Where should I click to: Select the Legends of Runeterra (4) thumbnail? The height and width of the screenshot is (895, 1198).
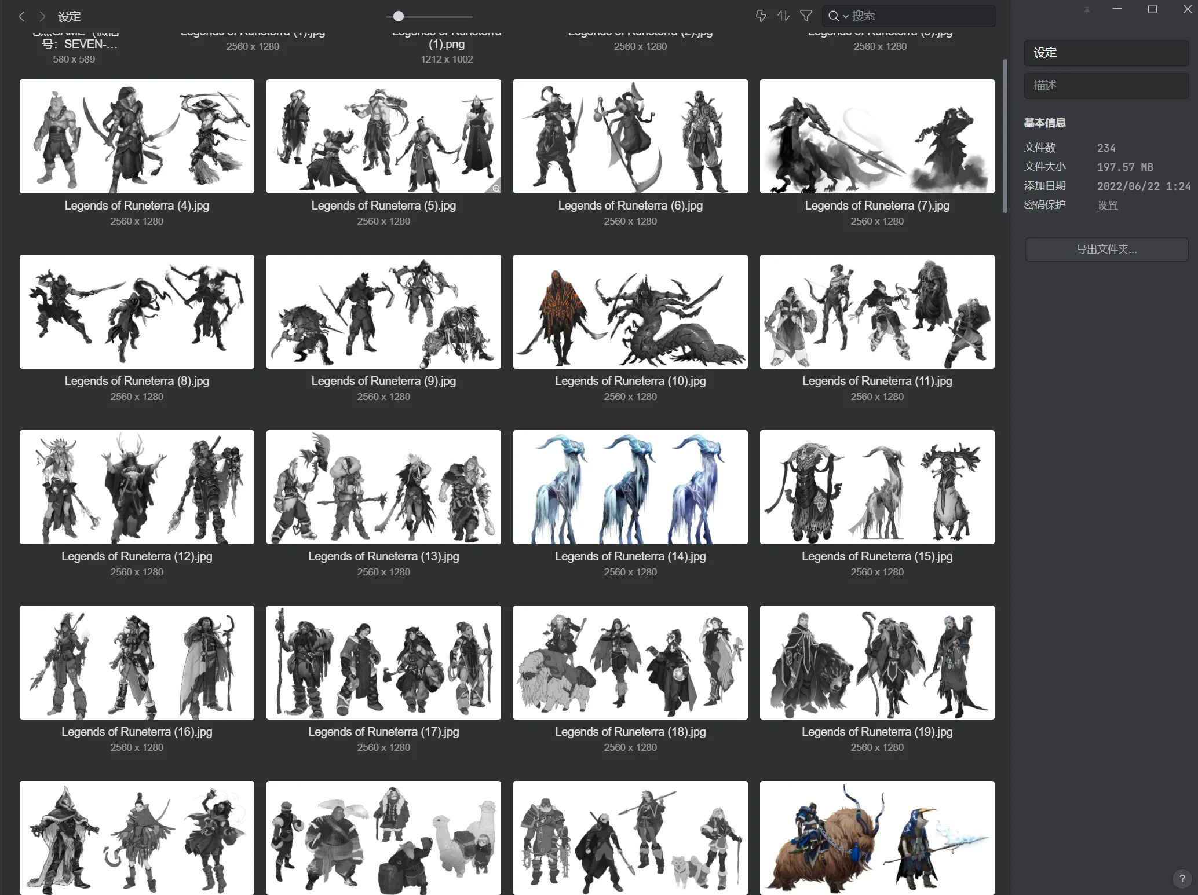click(x=137, y=137)
